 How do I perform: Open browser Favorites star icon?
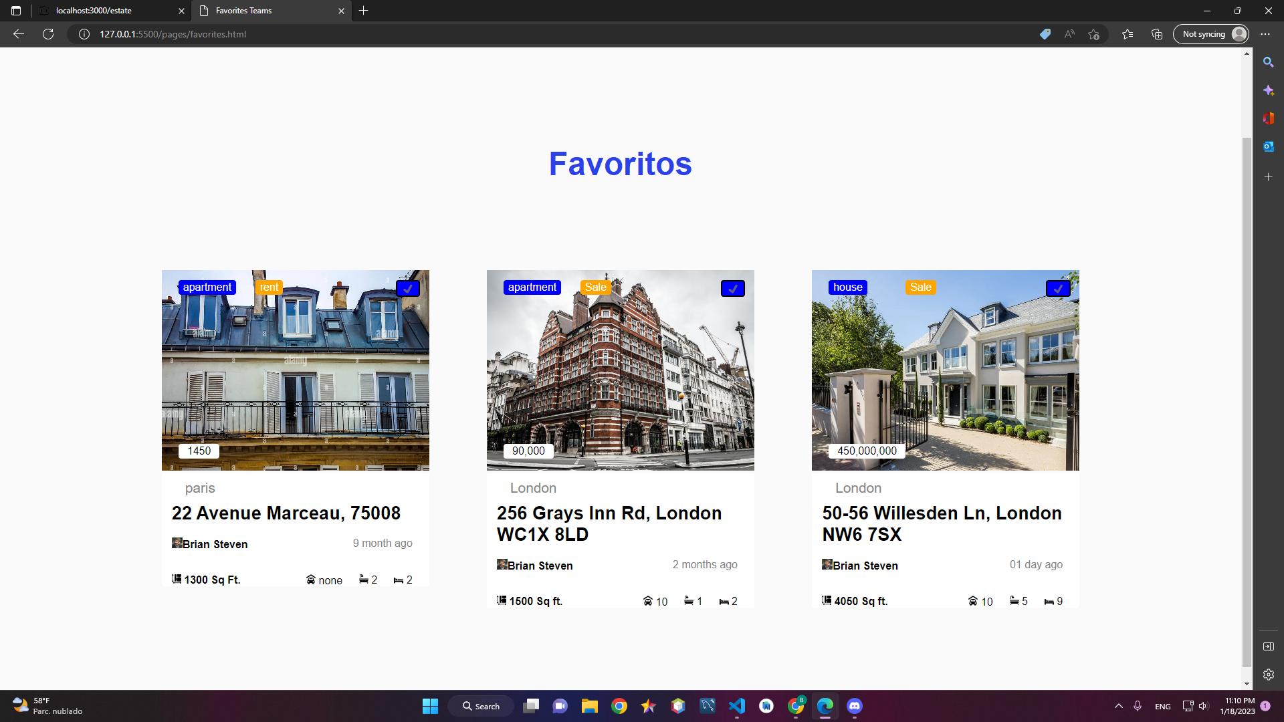click(x=1128, y=34)
